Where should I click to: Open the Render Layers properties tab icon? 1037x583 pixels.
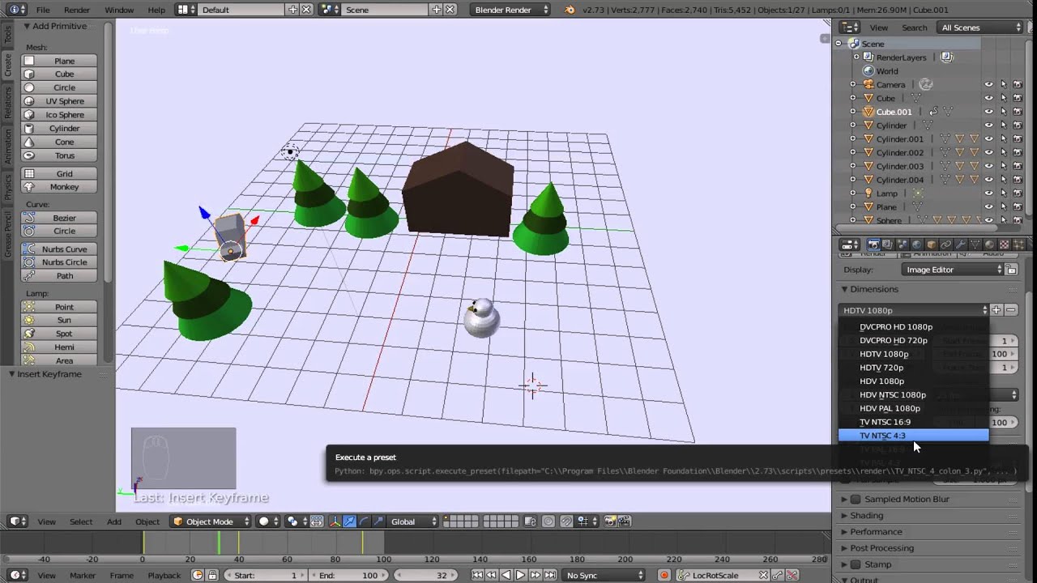(x=888, y=245)
